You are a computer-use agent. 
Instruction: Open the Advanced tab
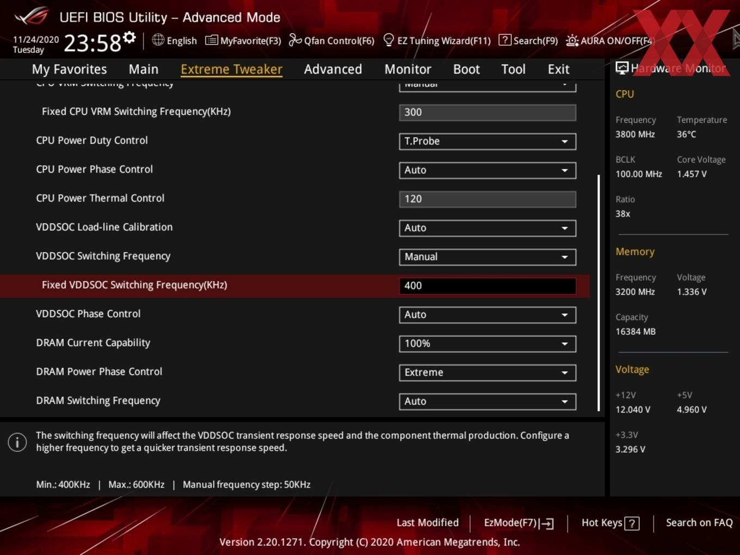click(333, 69)
